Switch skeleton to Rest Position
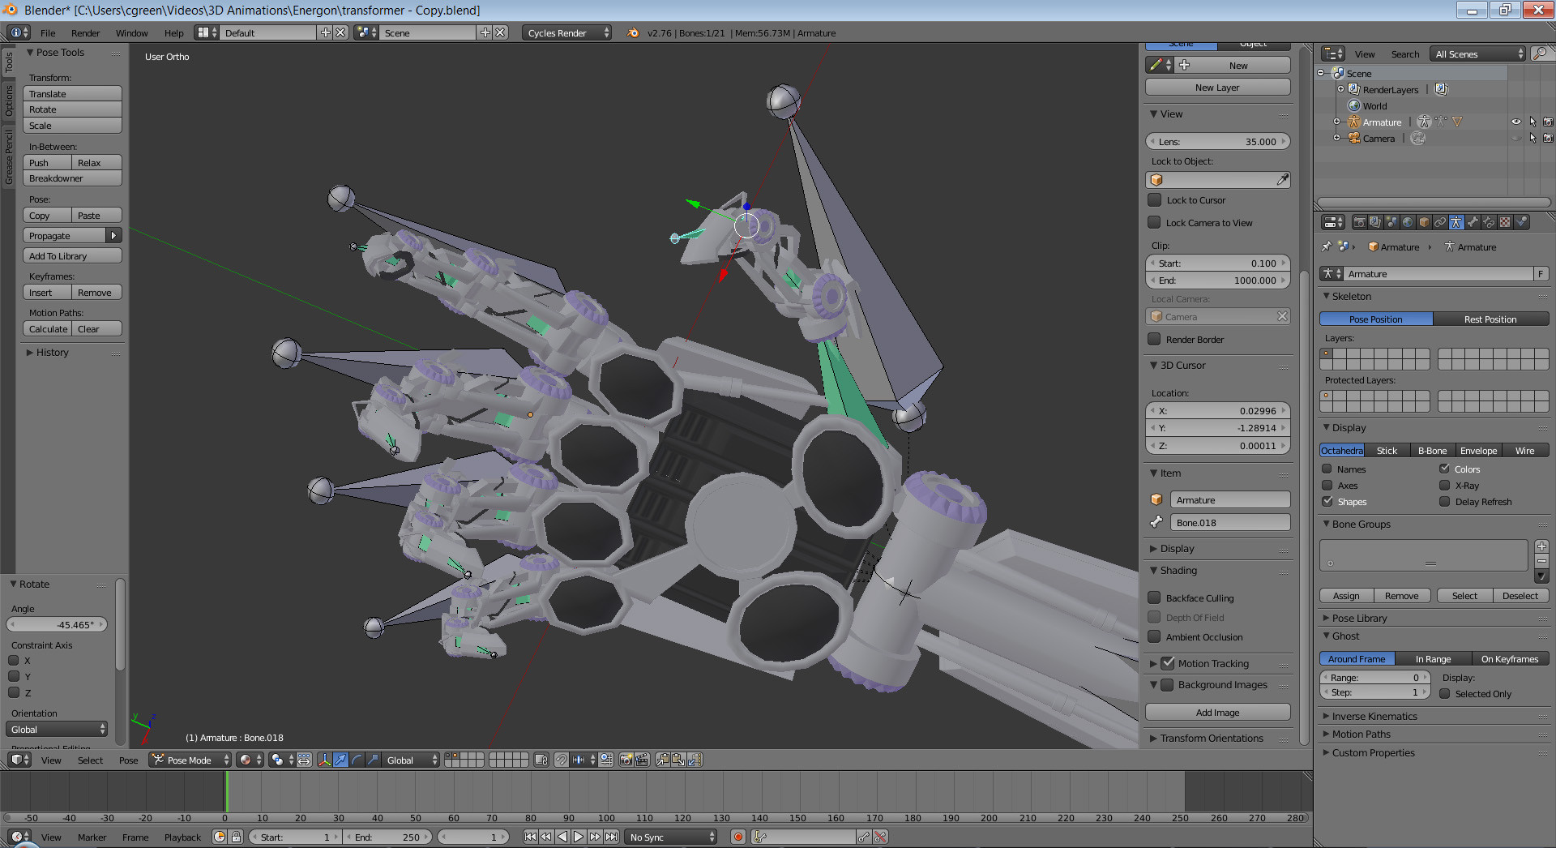Screen dimensions: 1556x848 [1490, 319]
